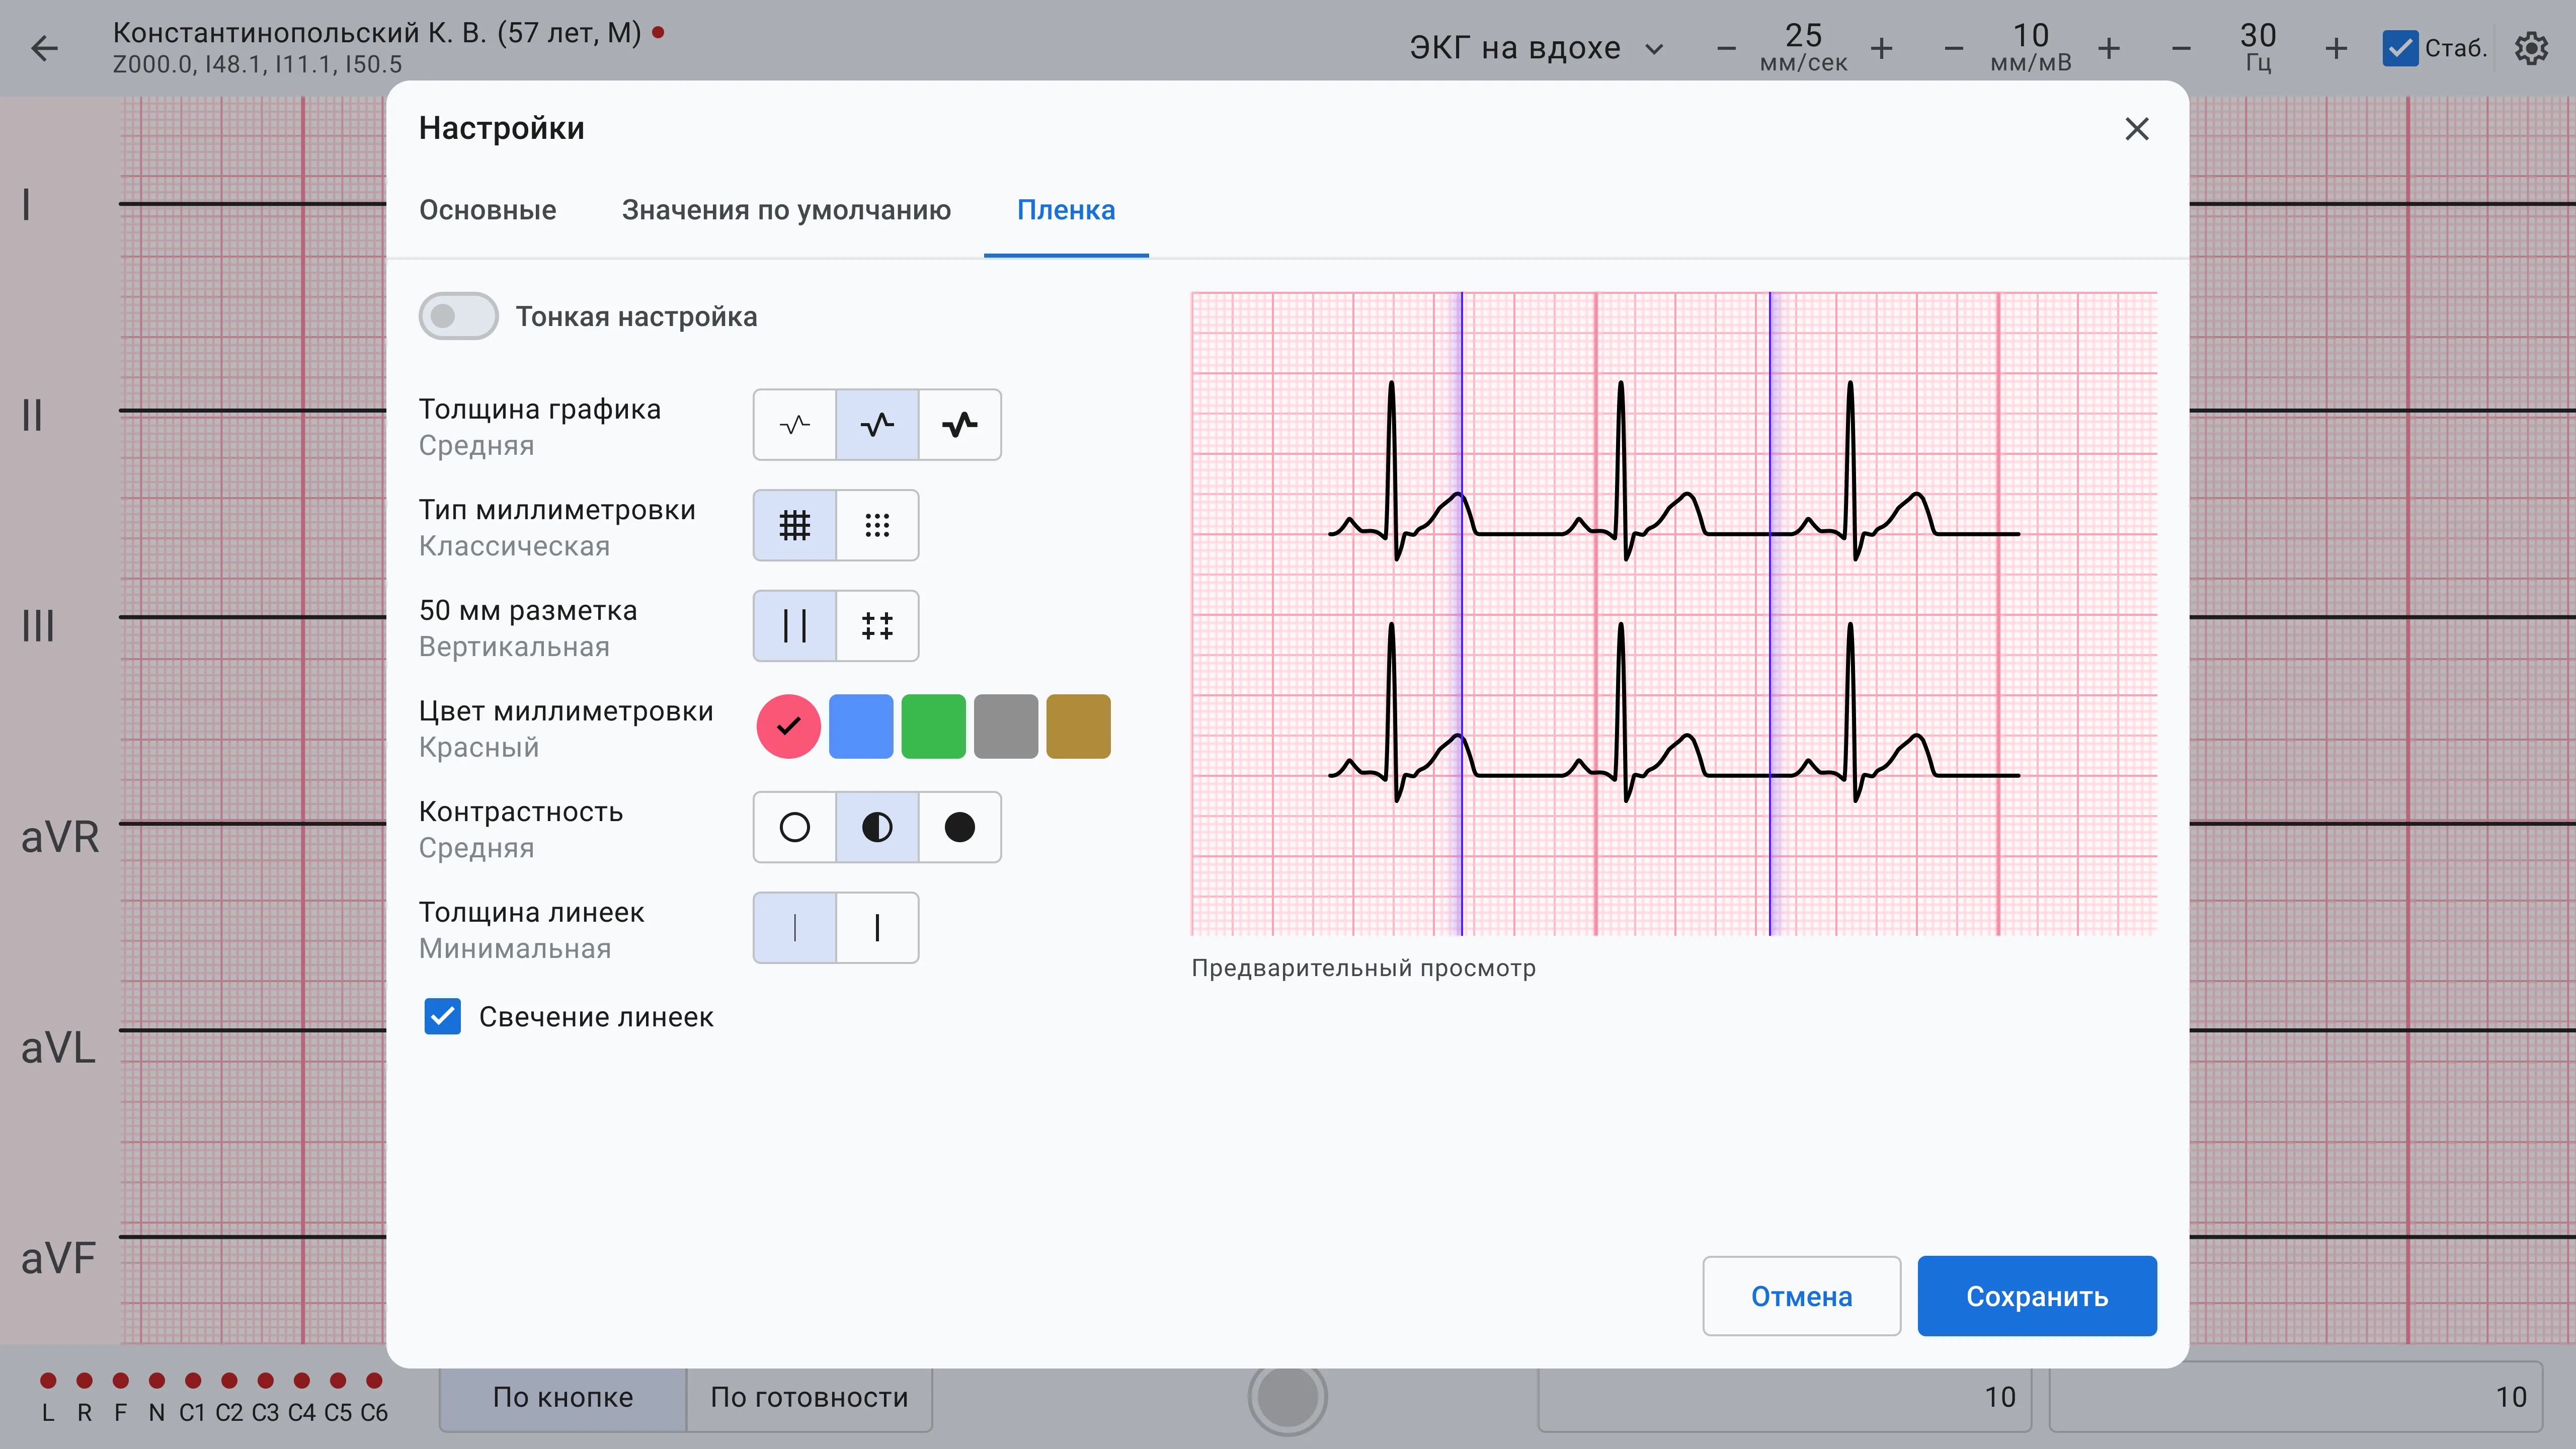This screenshot has width=2576, height=1449.
Task: Increase filter Гц with plus
Action: (x=2336, y=48)
